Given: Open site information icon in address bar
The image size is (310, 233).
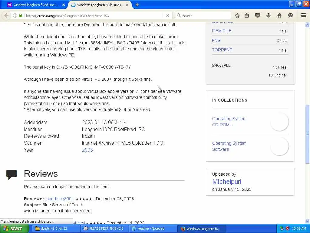Looking at the screenshot, I should pos(15,15).
